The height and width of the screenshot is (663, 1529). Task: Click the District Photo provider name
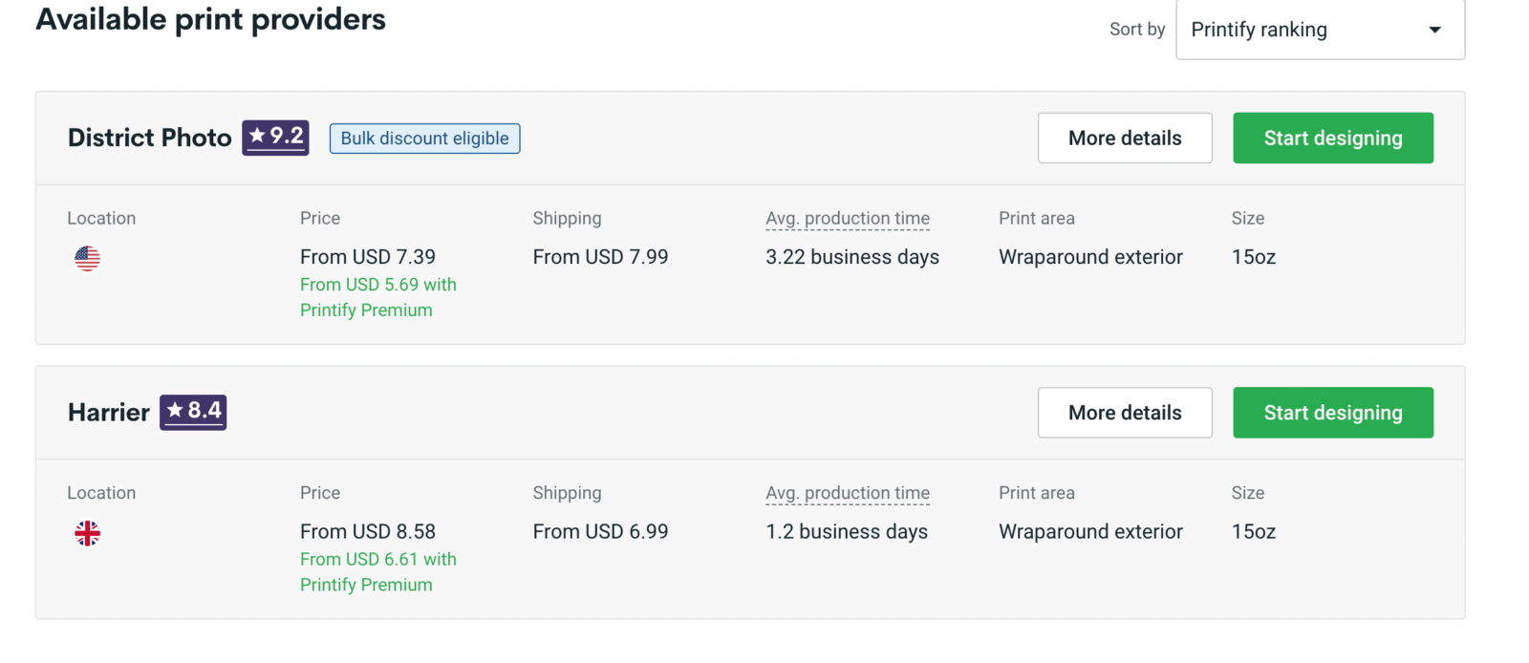click(x=149, y=139)
